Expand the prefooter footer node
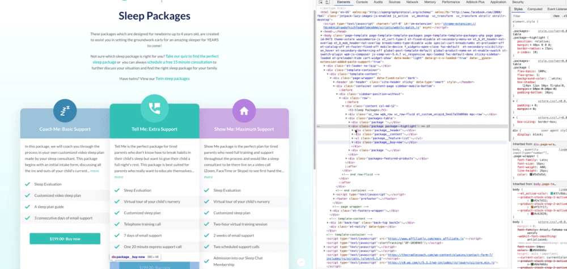 [333, 199]
